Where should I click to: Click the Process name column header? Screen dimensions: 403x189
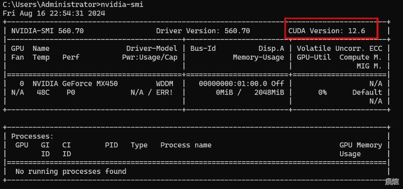tap(186, 145)
